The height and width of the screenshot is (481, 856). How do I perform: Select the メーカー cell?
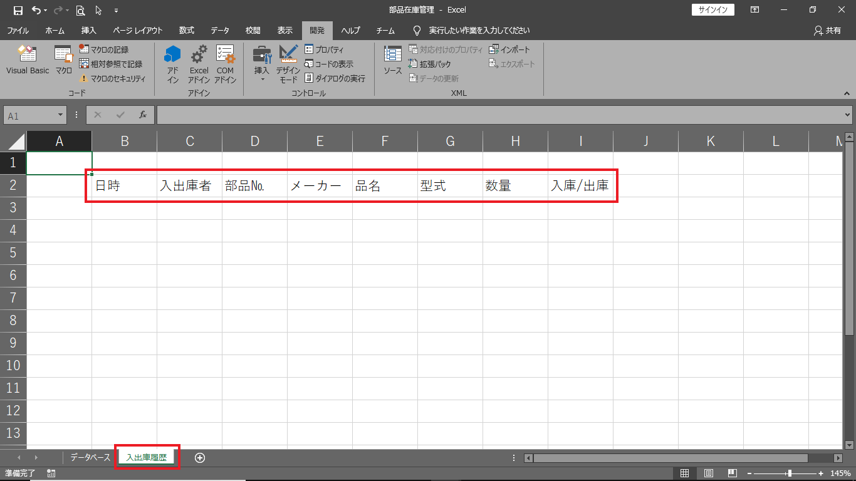(320, 186)
